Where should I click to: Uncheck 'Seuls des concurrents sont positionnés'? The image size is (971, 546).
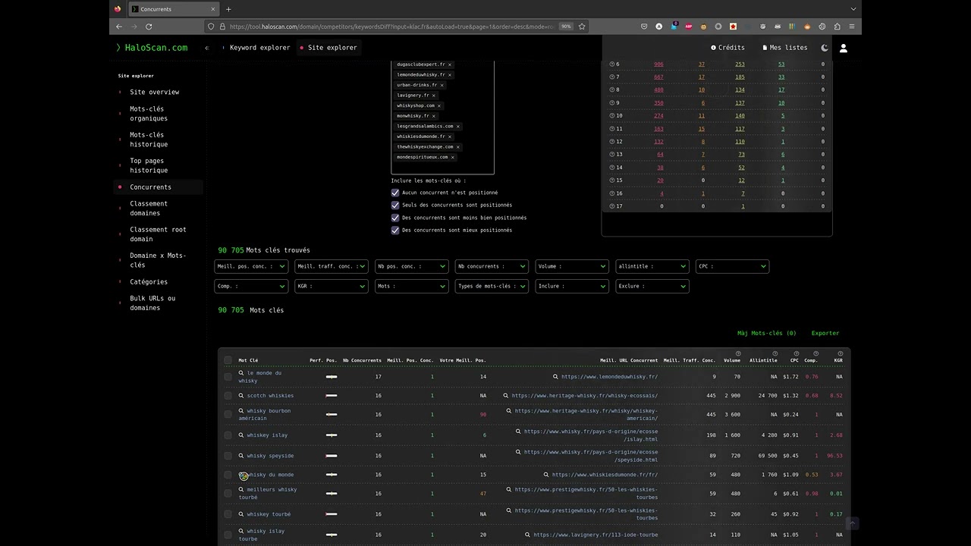point(395,205)
